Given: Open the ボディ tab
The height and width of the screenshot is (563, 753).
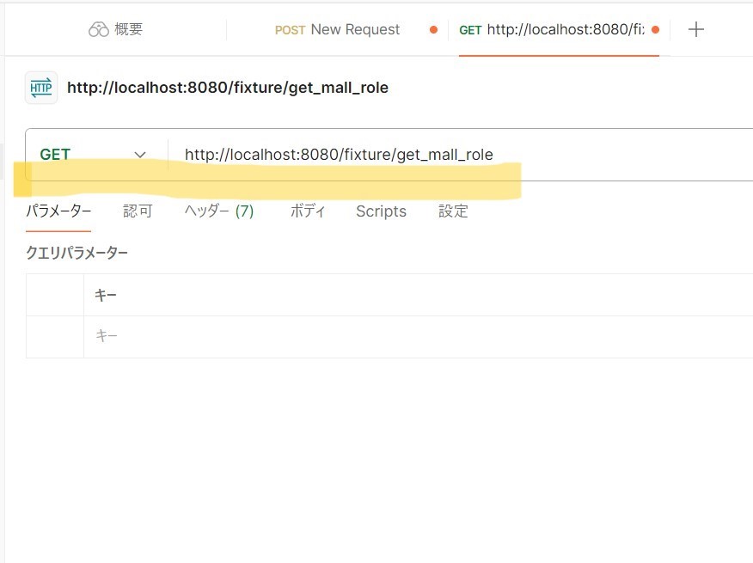Looking at the screenshot, I should click(308, 211).
